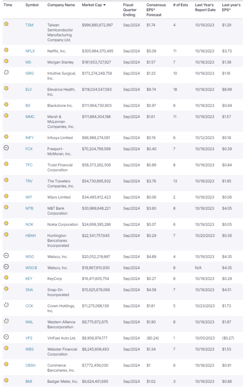247x388 pixels.
Task: Open the NOK symbol link
Action: 29,224
